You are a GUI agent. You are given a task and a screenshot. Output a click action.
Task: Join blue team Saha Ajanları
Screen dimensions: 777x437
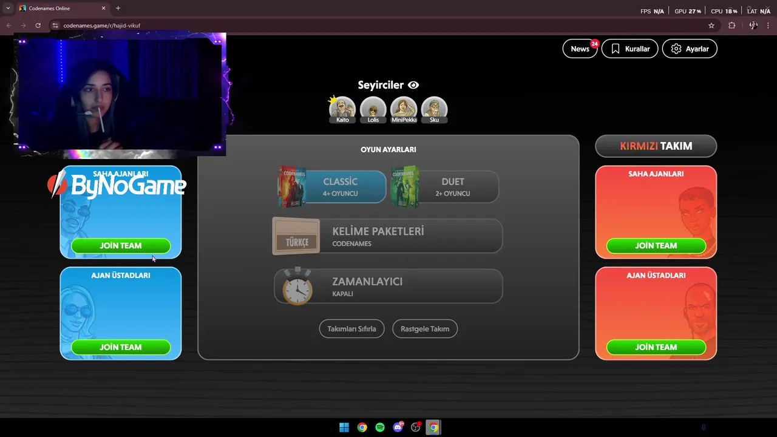[x=121, y=246]
